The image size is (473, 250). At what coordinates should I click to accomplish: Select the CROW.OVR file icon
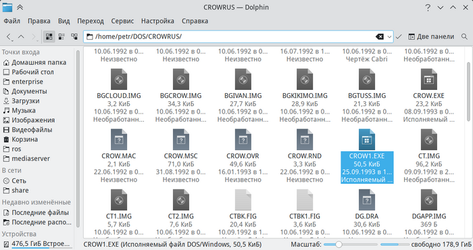[243, 140]
